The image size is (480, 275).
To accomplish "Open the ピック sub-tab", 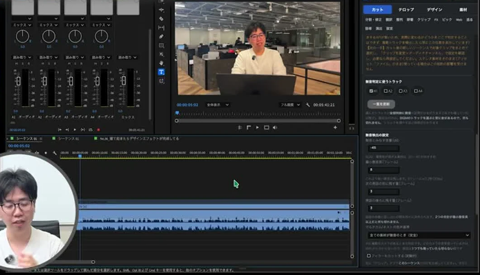I will coord(447,19).
